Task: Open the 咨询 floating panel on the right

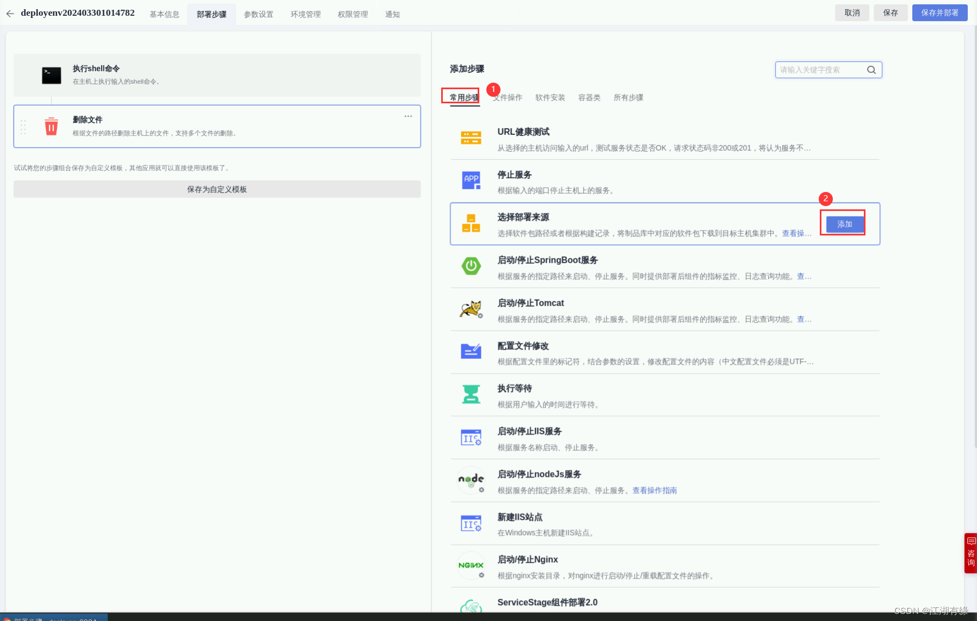Action: click(x=971, y=553)
